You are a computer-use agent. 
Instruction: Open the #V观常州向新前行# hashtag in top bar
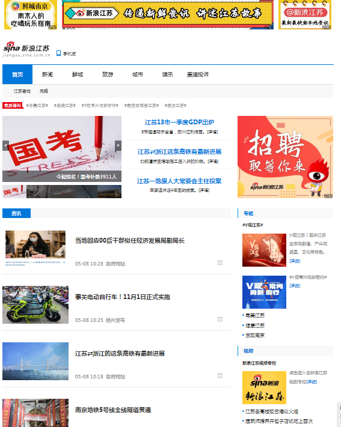pos(100,105)
